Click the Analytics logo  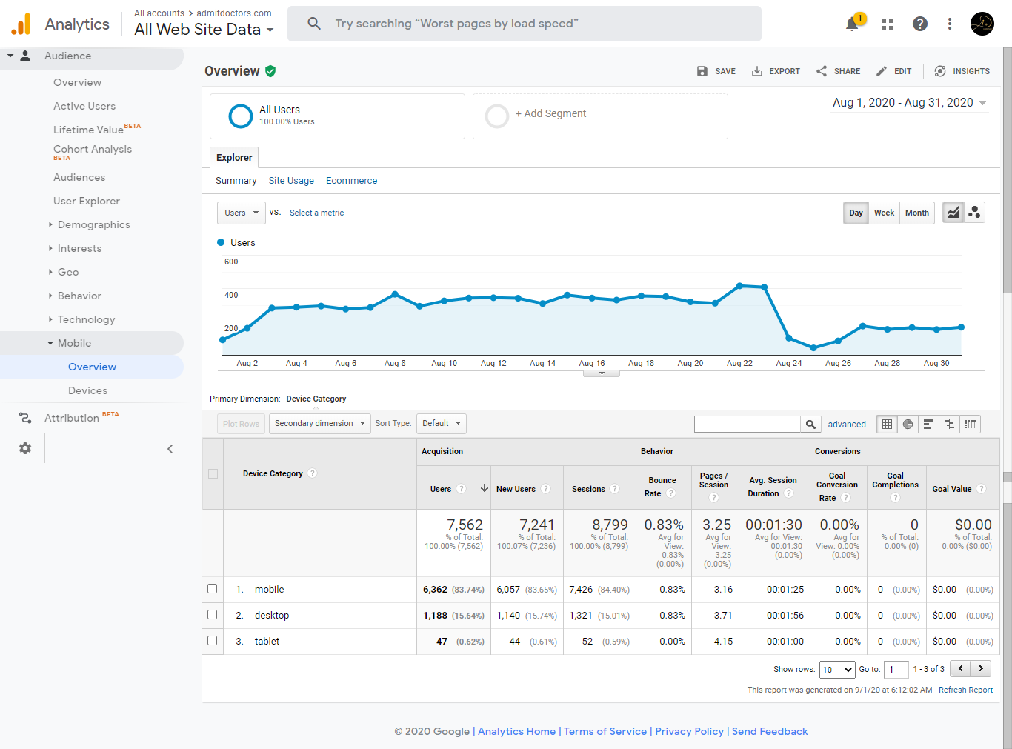point(21,24)
